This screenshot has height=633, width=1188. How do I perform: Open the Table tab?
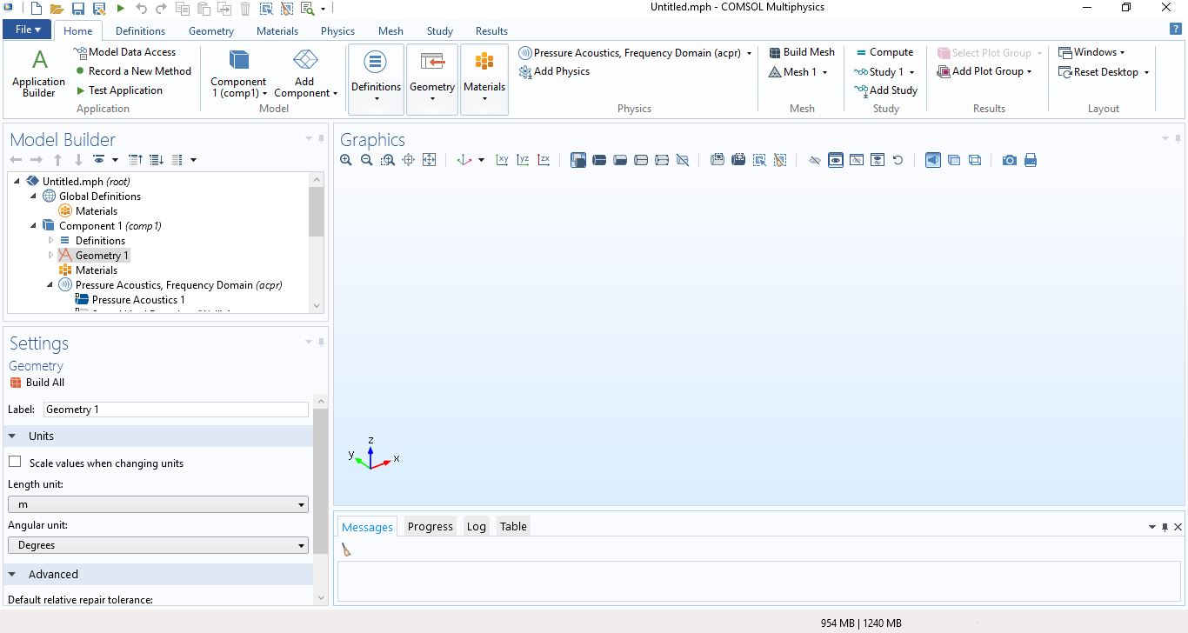[513, 526]
